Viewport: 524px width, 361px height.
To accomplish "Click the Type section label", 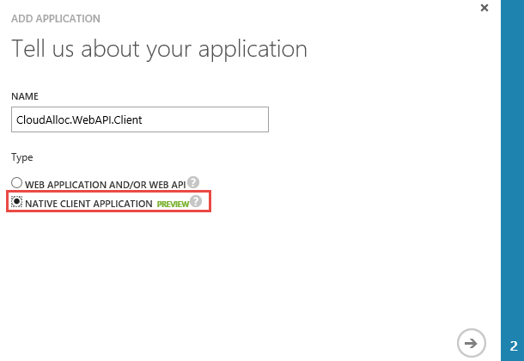I will pyautogui.click(x=22, y=157).
